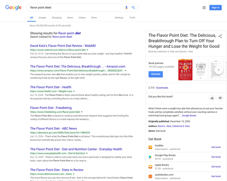Open David Katz's Flavor Point Diet Review - WebMD
Screen dimensions: 227x181
click(x=63, y=46)
